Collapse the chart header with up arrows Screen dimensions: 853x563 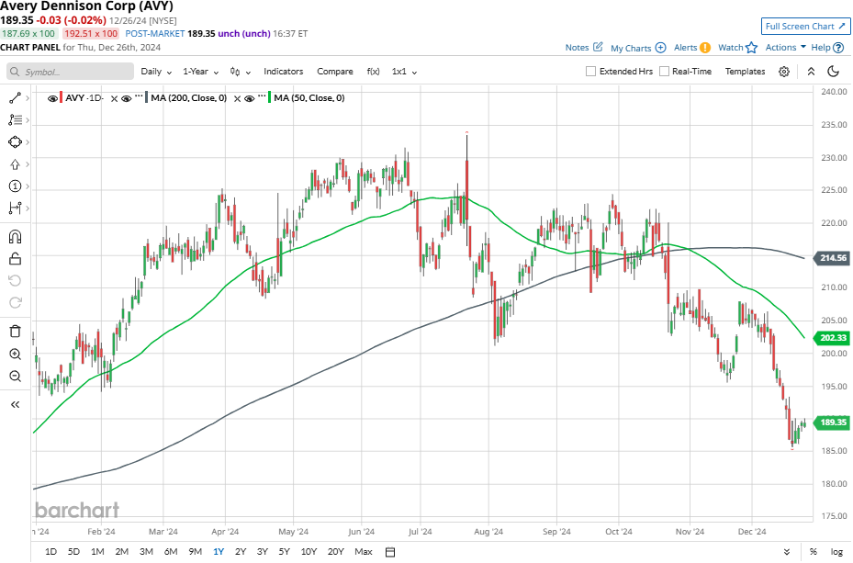pyautogui.click(x=811, y=72)
